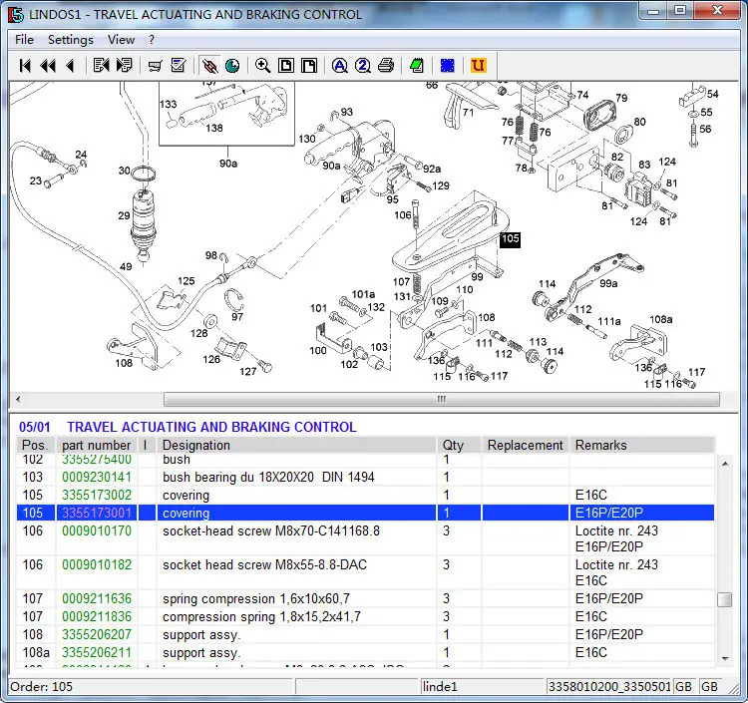
Task: Click part number 0009010182
Action: [97, 564]
